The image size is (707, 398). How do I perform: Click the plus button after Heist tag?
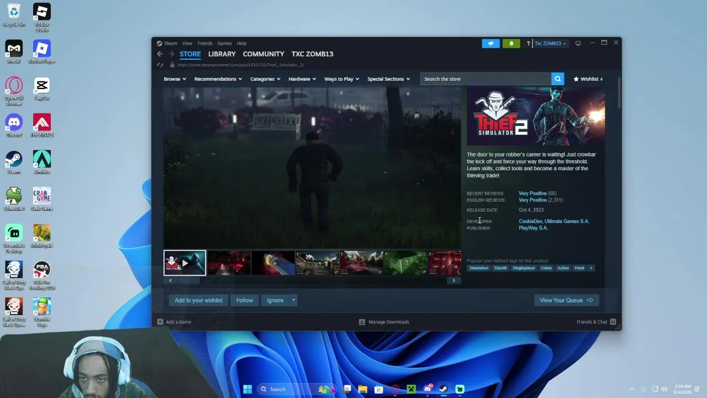[591, 268]
